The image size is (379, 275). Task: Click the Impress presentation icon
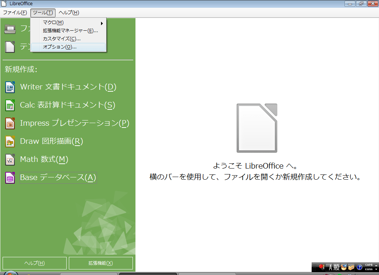10,123
